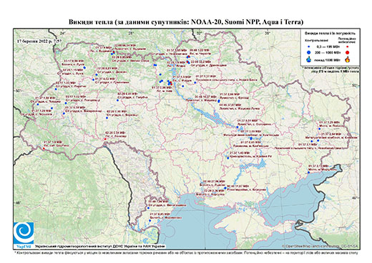Click the blue marker by the 01:37 8,85 МВт label
This screenshot has height=263, width=372.
[150, 221]
